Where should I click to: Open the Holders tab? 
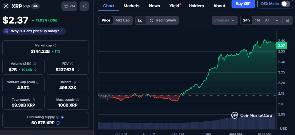(x=196, y=6)
